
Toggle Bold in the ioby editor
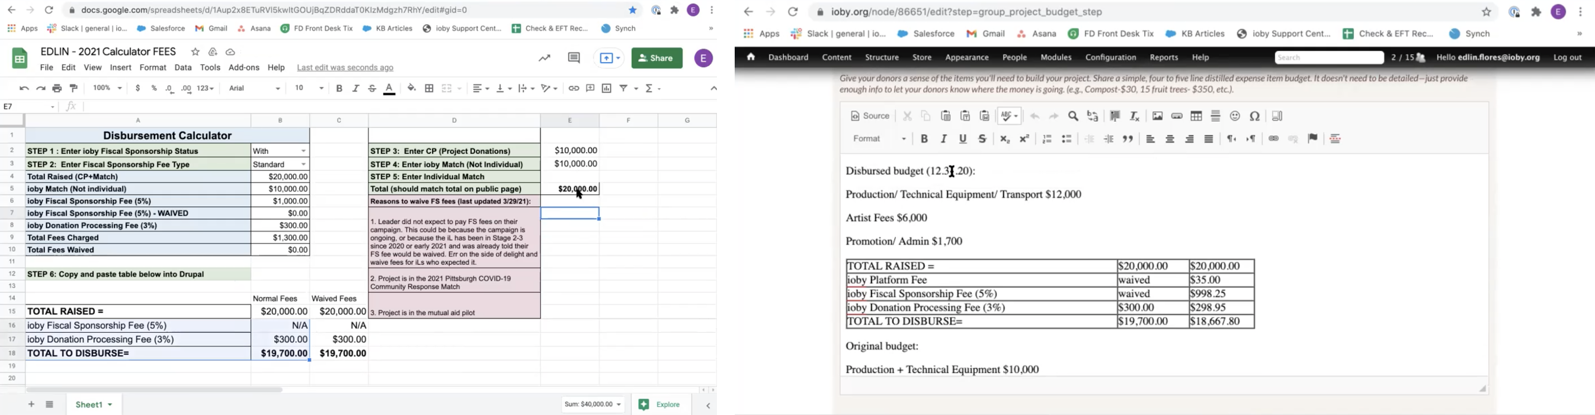924,139
